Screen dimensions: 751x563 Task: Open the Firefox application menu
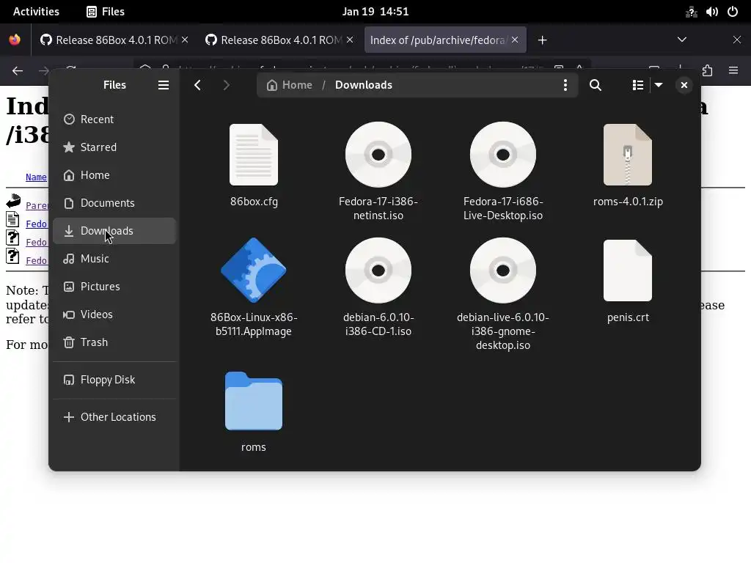(x=733, y=71)
